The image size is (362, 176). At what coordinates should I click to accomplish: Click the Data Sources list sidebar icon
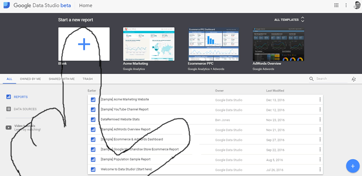coord(9,109)
